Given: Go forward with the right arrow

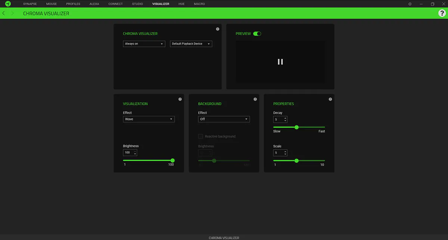Looking at the screenshot, I should (x=13, y=13).
